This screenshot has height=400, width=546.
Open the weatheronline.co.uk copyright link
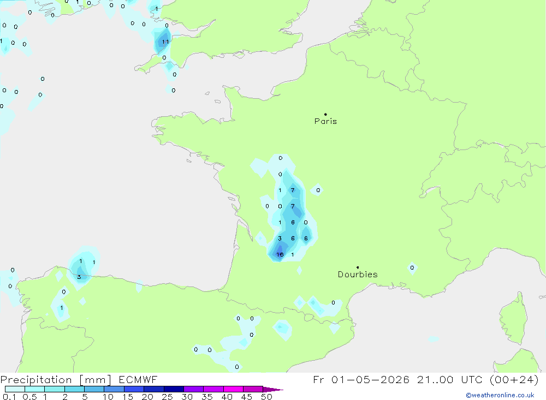[500, 395]
